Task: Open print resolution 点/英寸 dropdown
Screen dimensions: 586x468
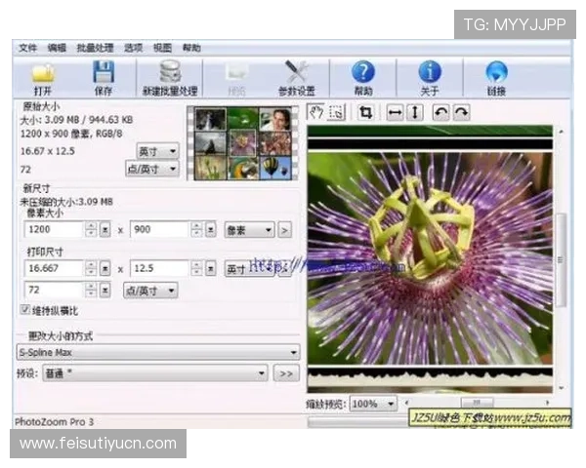Action: pos(150,291)
